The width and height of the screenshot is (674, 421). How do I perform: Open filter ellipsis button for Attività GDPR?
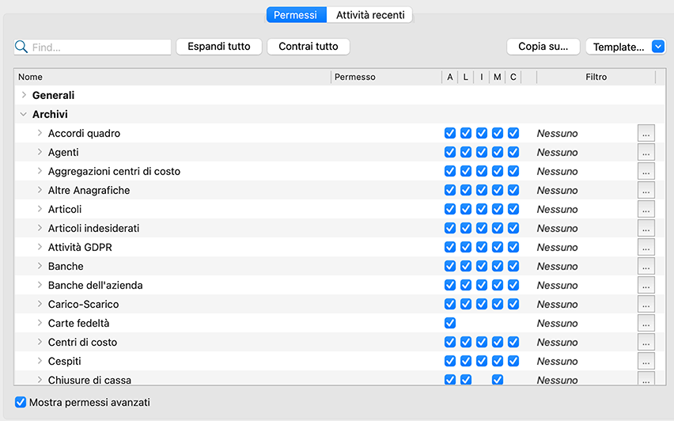646,247
